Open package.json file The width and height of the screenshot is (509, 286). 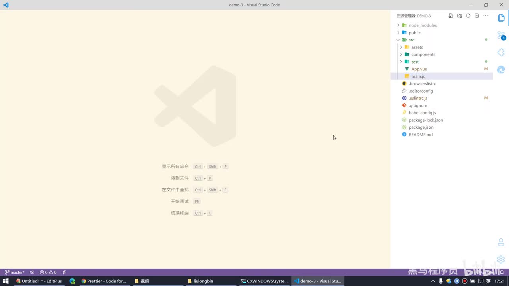[442, 127]
